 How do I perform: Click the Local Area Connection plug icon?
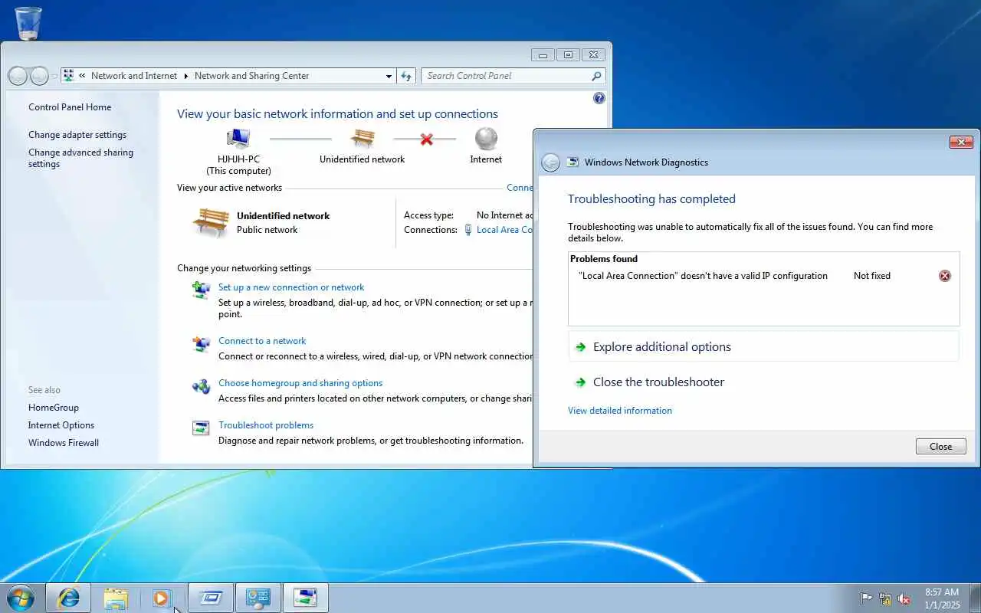pos(468,230)
